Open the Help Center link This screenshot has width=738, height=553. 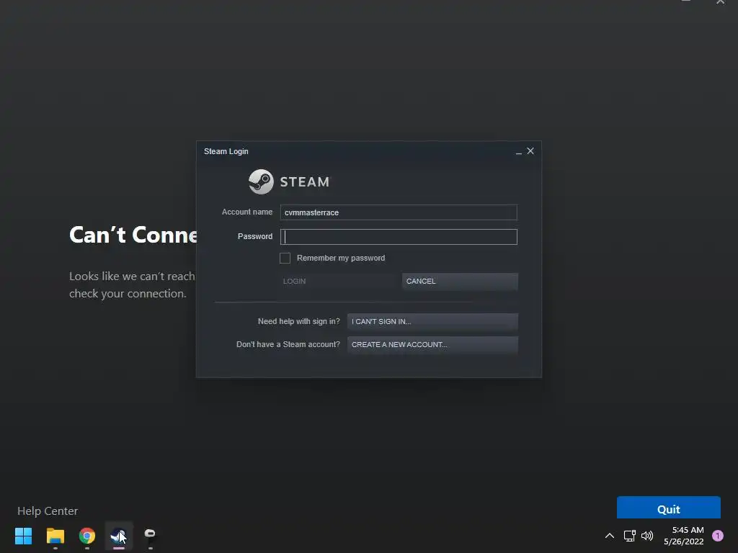point(48,511)
